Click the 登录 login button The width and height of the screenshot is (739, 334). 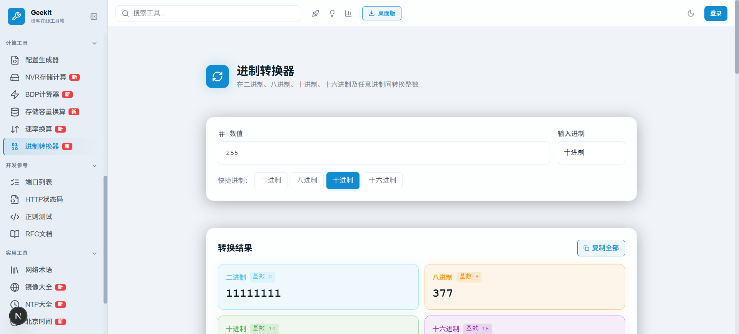pyautogui.click(x=716, y=13)
